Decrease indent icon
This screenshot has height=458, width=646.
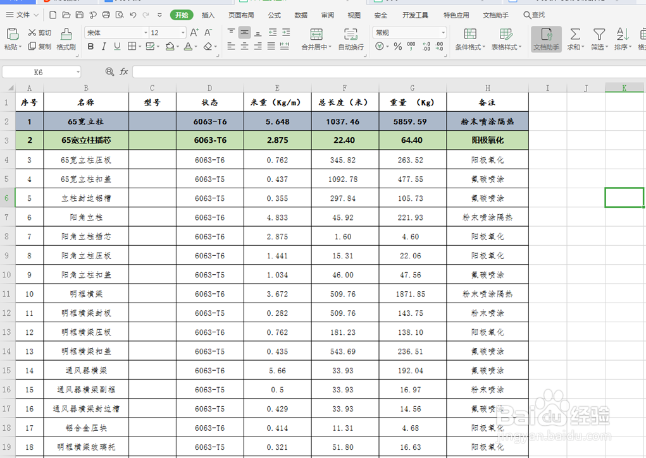click(x=272, y=32)
